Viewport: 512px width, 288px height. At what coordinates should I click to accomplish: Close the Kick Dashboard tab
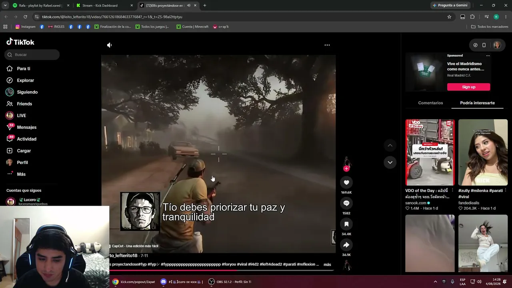tap(132, 6)
